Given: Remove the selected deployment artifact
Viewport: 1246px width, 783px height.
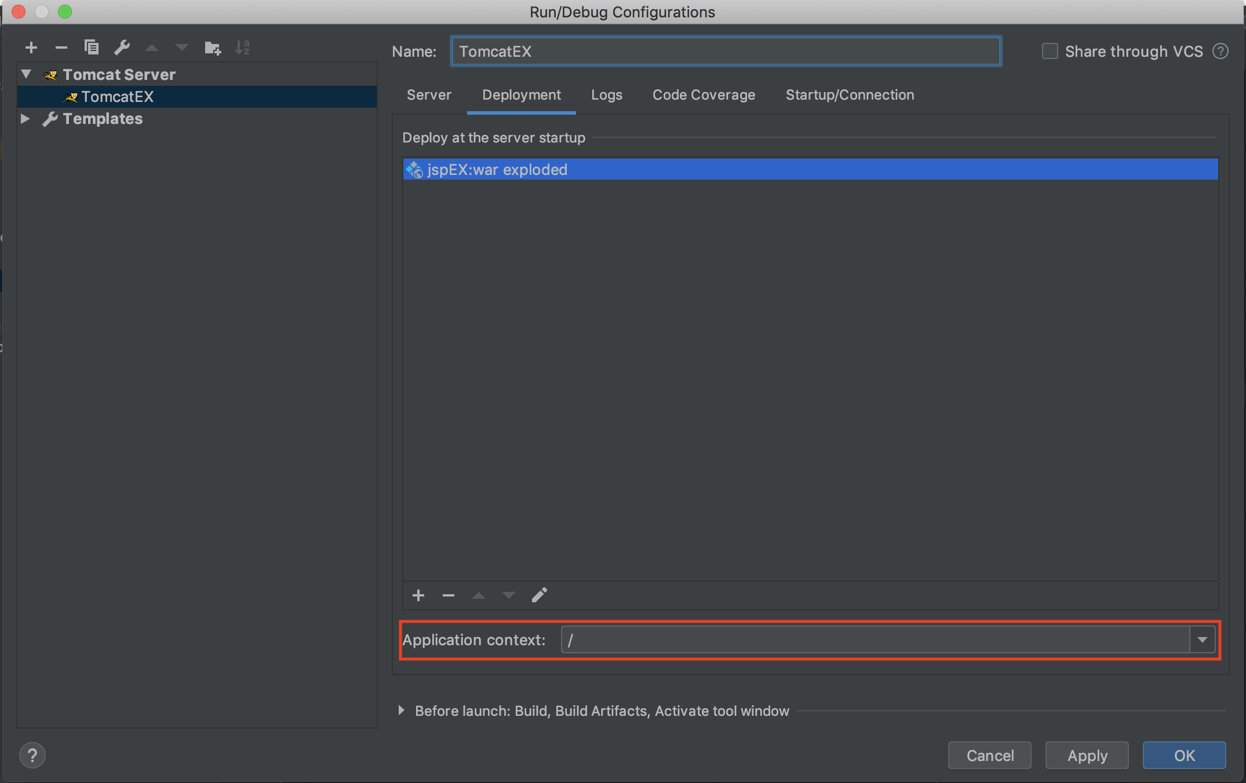Looking at the screenshot, I should point(449,595).
